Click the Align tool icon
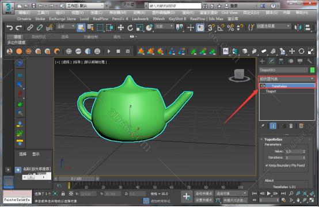Image resolution: width=319 pixels, height=207 pixels. point(308,28)
